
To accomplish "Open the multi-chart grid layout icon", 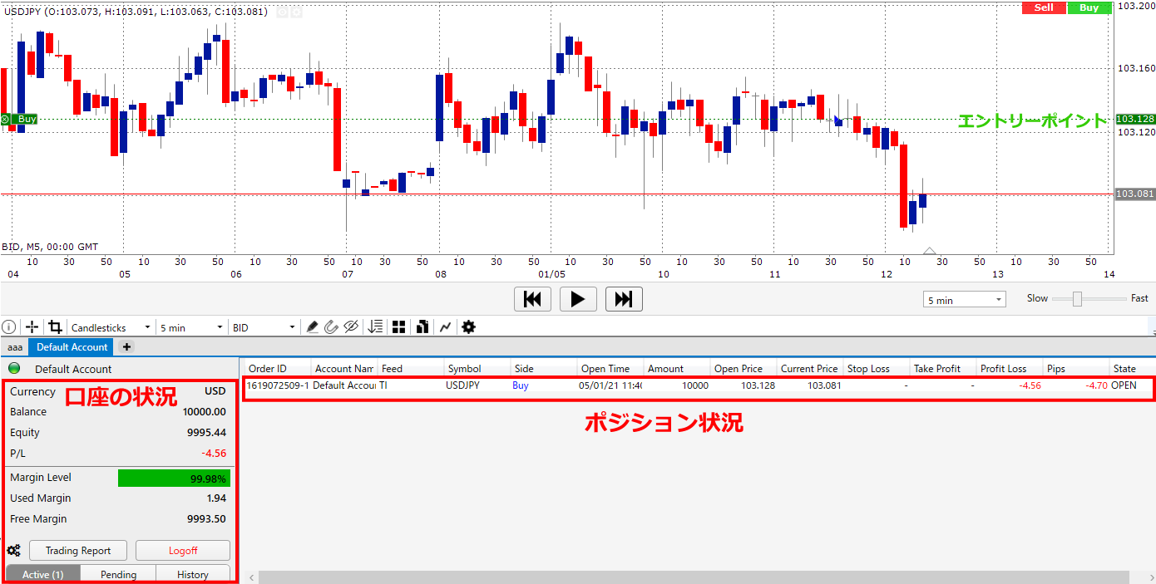I will [x=398, y=326].
